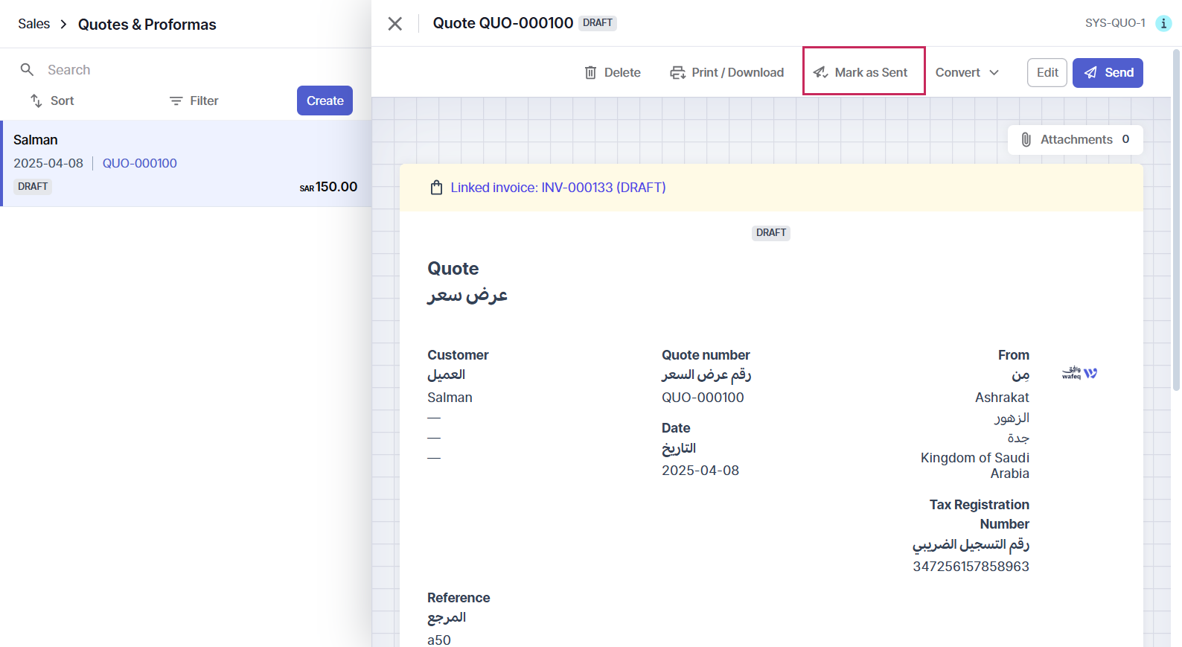Click the clipboard icon beside linked invoice
Image resolution: width=1182 pixels, height=647 pixels.
(437, 188)
